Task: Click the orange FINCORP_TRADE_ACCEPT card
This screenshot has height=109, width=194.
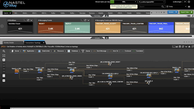Action: click(108, 28)
